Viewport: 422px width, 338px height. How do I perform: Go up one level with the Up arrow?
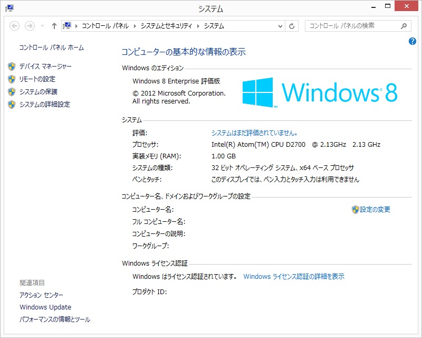tap(54, 26)
